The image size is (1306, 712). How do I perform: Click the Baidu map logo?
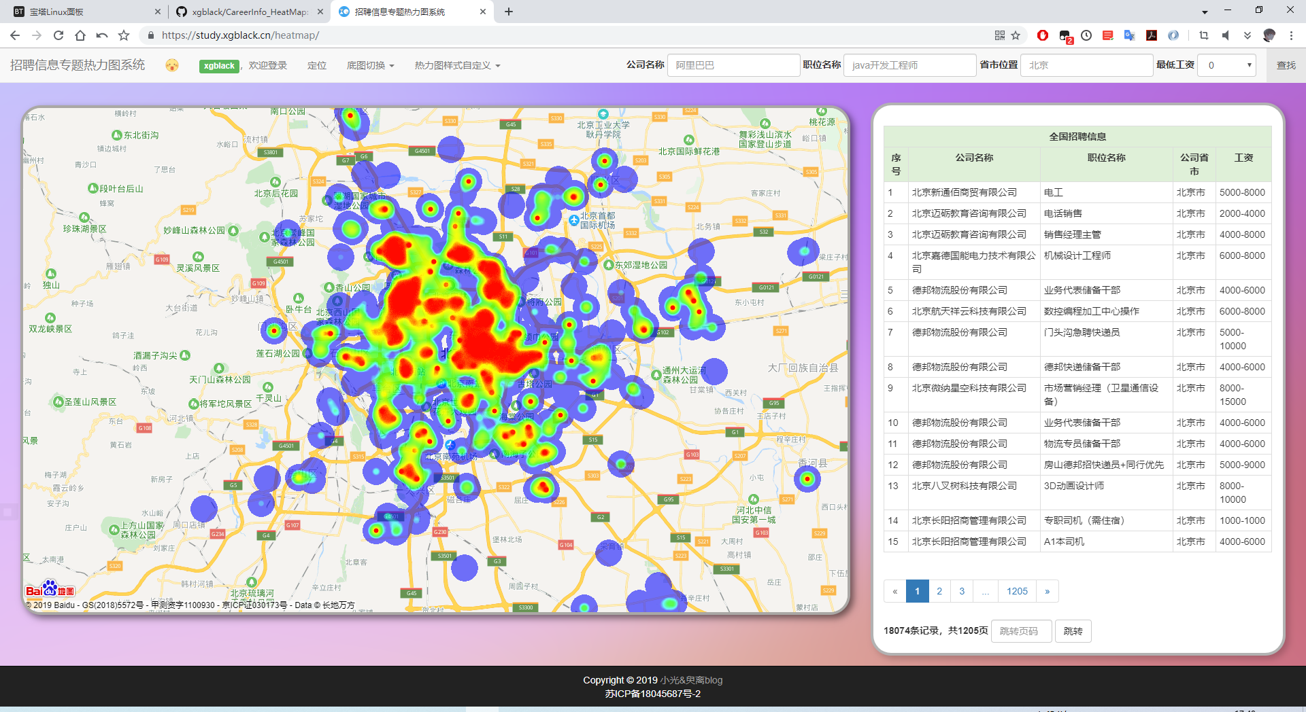click(50, 590)
